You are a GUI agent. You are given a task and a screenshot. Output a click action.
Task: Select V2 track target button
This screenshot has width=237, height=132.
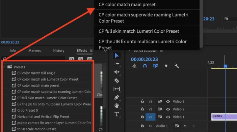click(x=150, y=109)
